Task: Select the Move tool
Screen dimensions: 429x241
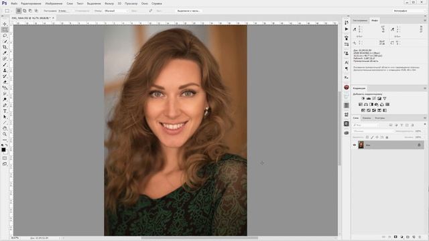Action: point(5,24)
